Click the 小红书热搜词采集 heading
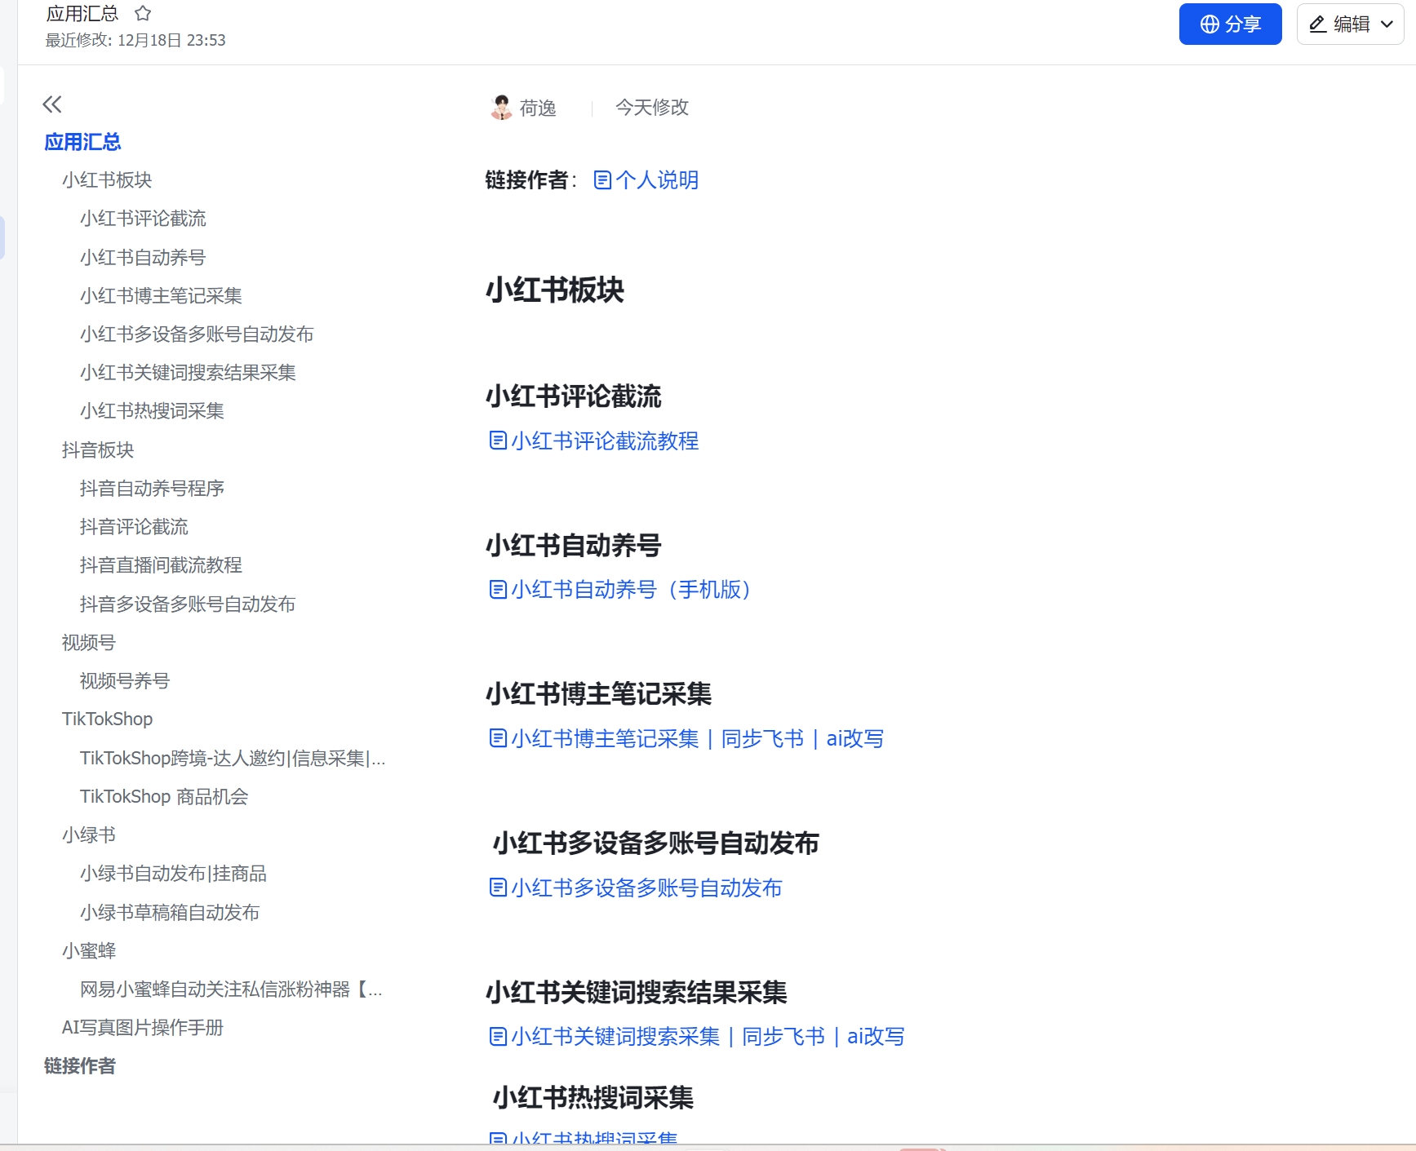Screen dimensions: 1416x1151 pos(593,1097)
